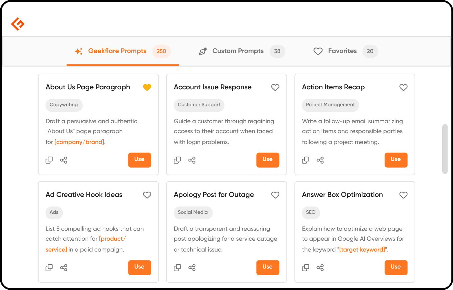Use the Account Issue Response prompt
Screen dimensions: 453x290
click(268, 160)
